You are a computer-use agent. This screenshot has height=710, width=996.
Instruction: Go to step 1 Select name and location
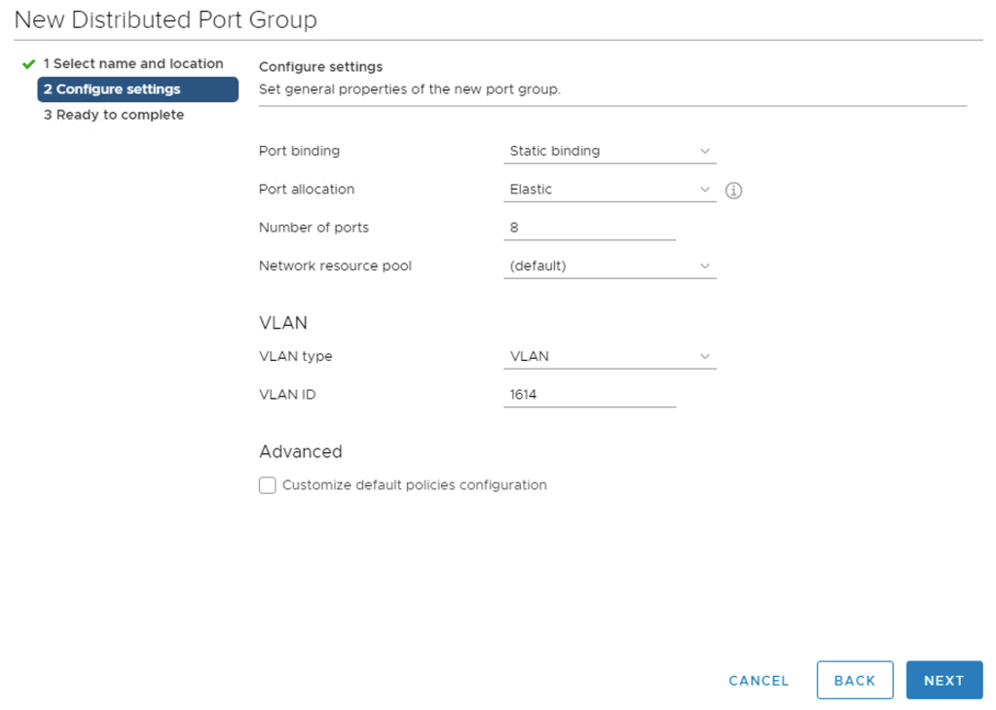(132, 64)
